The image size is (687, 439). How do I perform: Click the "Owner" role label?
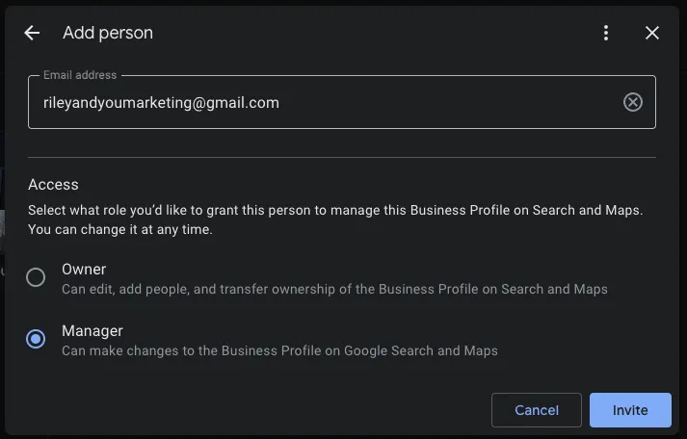click(x=84, y=270)
